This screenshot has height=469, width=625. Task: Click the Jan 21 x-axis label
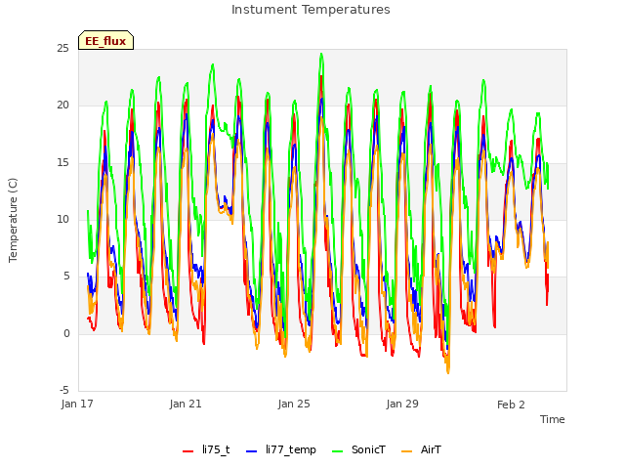click(186, 404)
